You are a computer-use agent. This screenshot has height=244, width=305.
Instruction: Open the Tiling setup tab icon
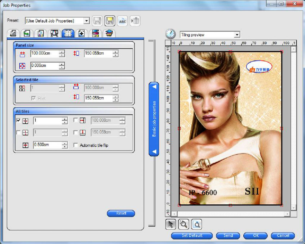pos(68,34)
